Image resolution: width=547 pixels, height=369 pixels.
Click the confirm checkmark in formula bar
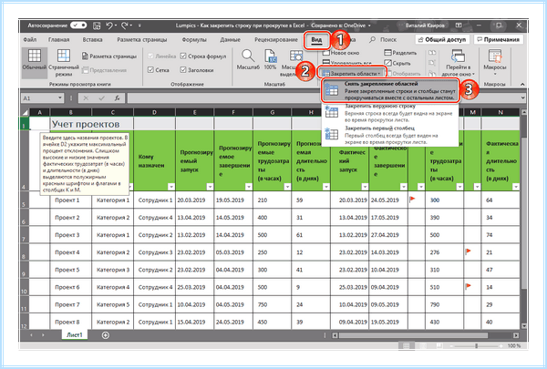click(101, 98)
